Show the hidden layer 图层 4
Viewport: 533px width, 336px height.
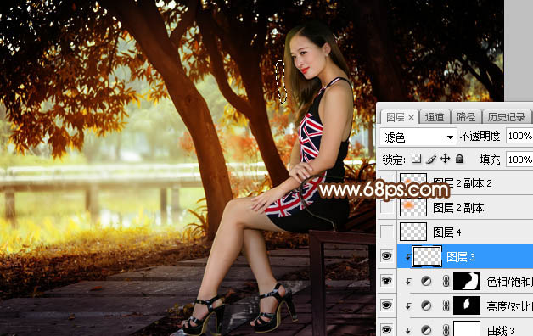coord(386,232)
